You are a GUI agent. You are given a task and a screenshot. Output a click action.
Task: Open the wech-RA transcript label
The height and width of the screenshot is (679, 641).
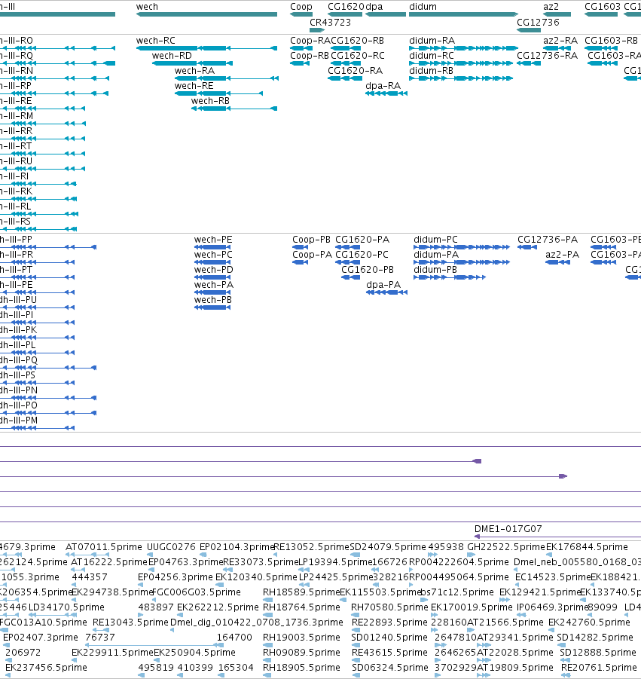194,71
